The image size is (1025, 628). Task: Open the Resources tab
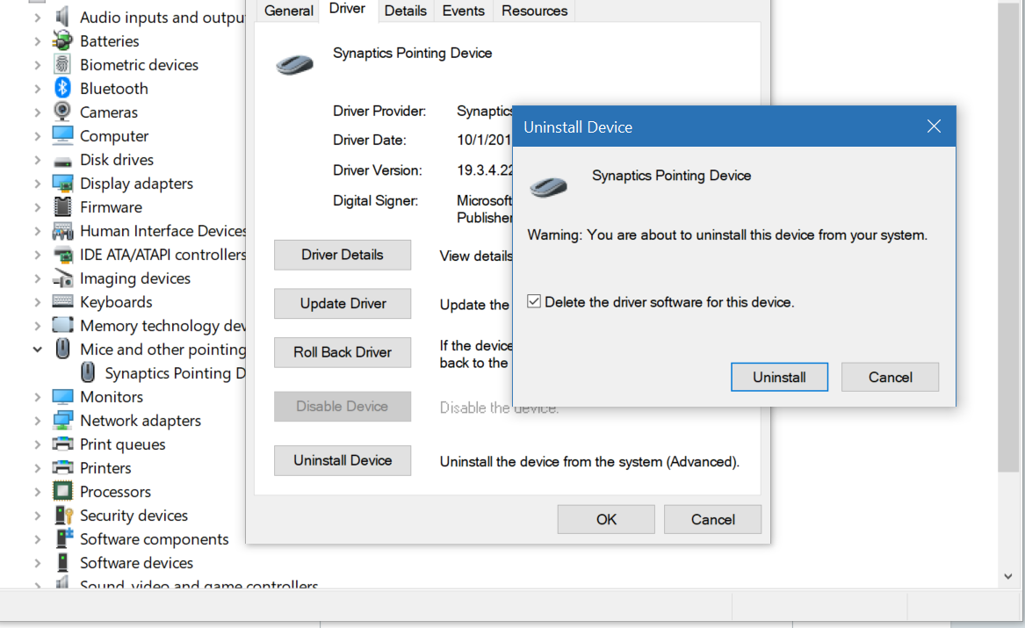pyautogui.click(x=535, y=11)
